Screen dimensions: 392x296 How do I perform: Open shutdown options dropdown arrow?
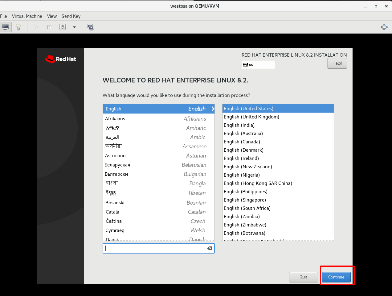tap(74, 27)
